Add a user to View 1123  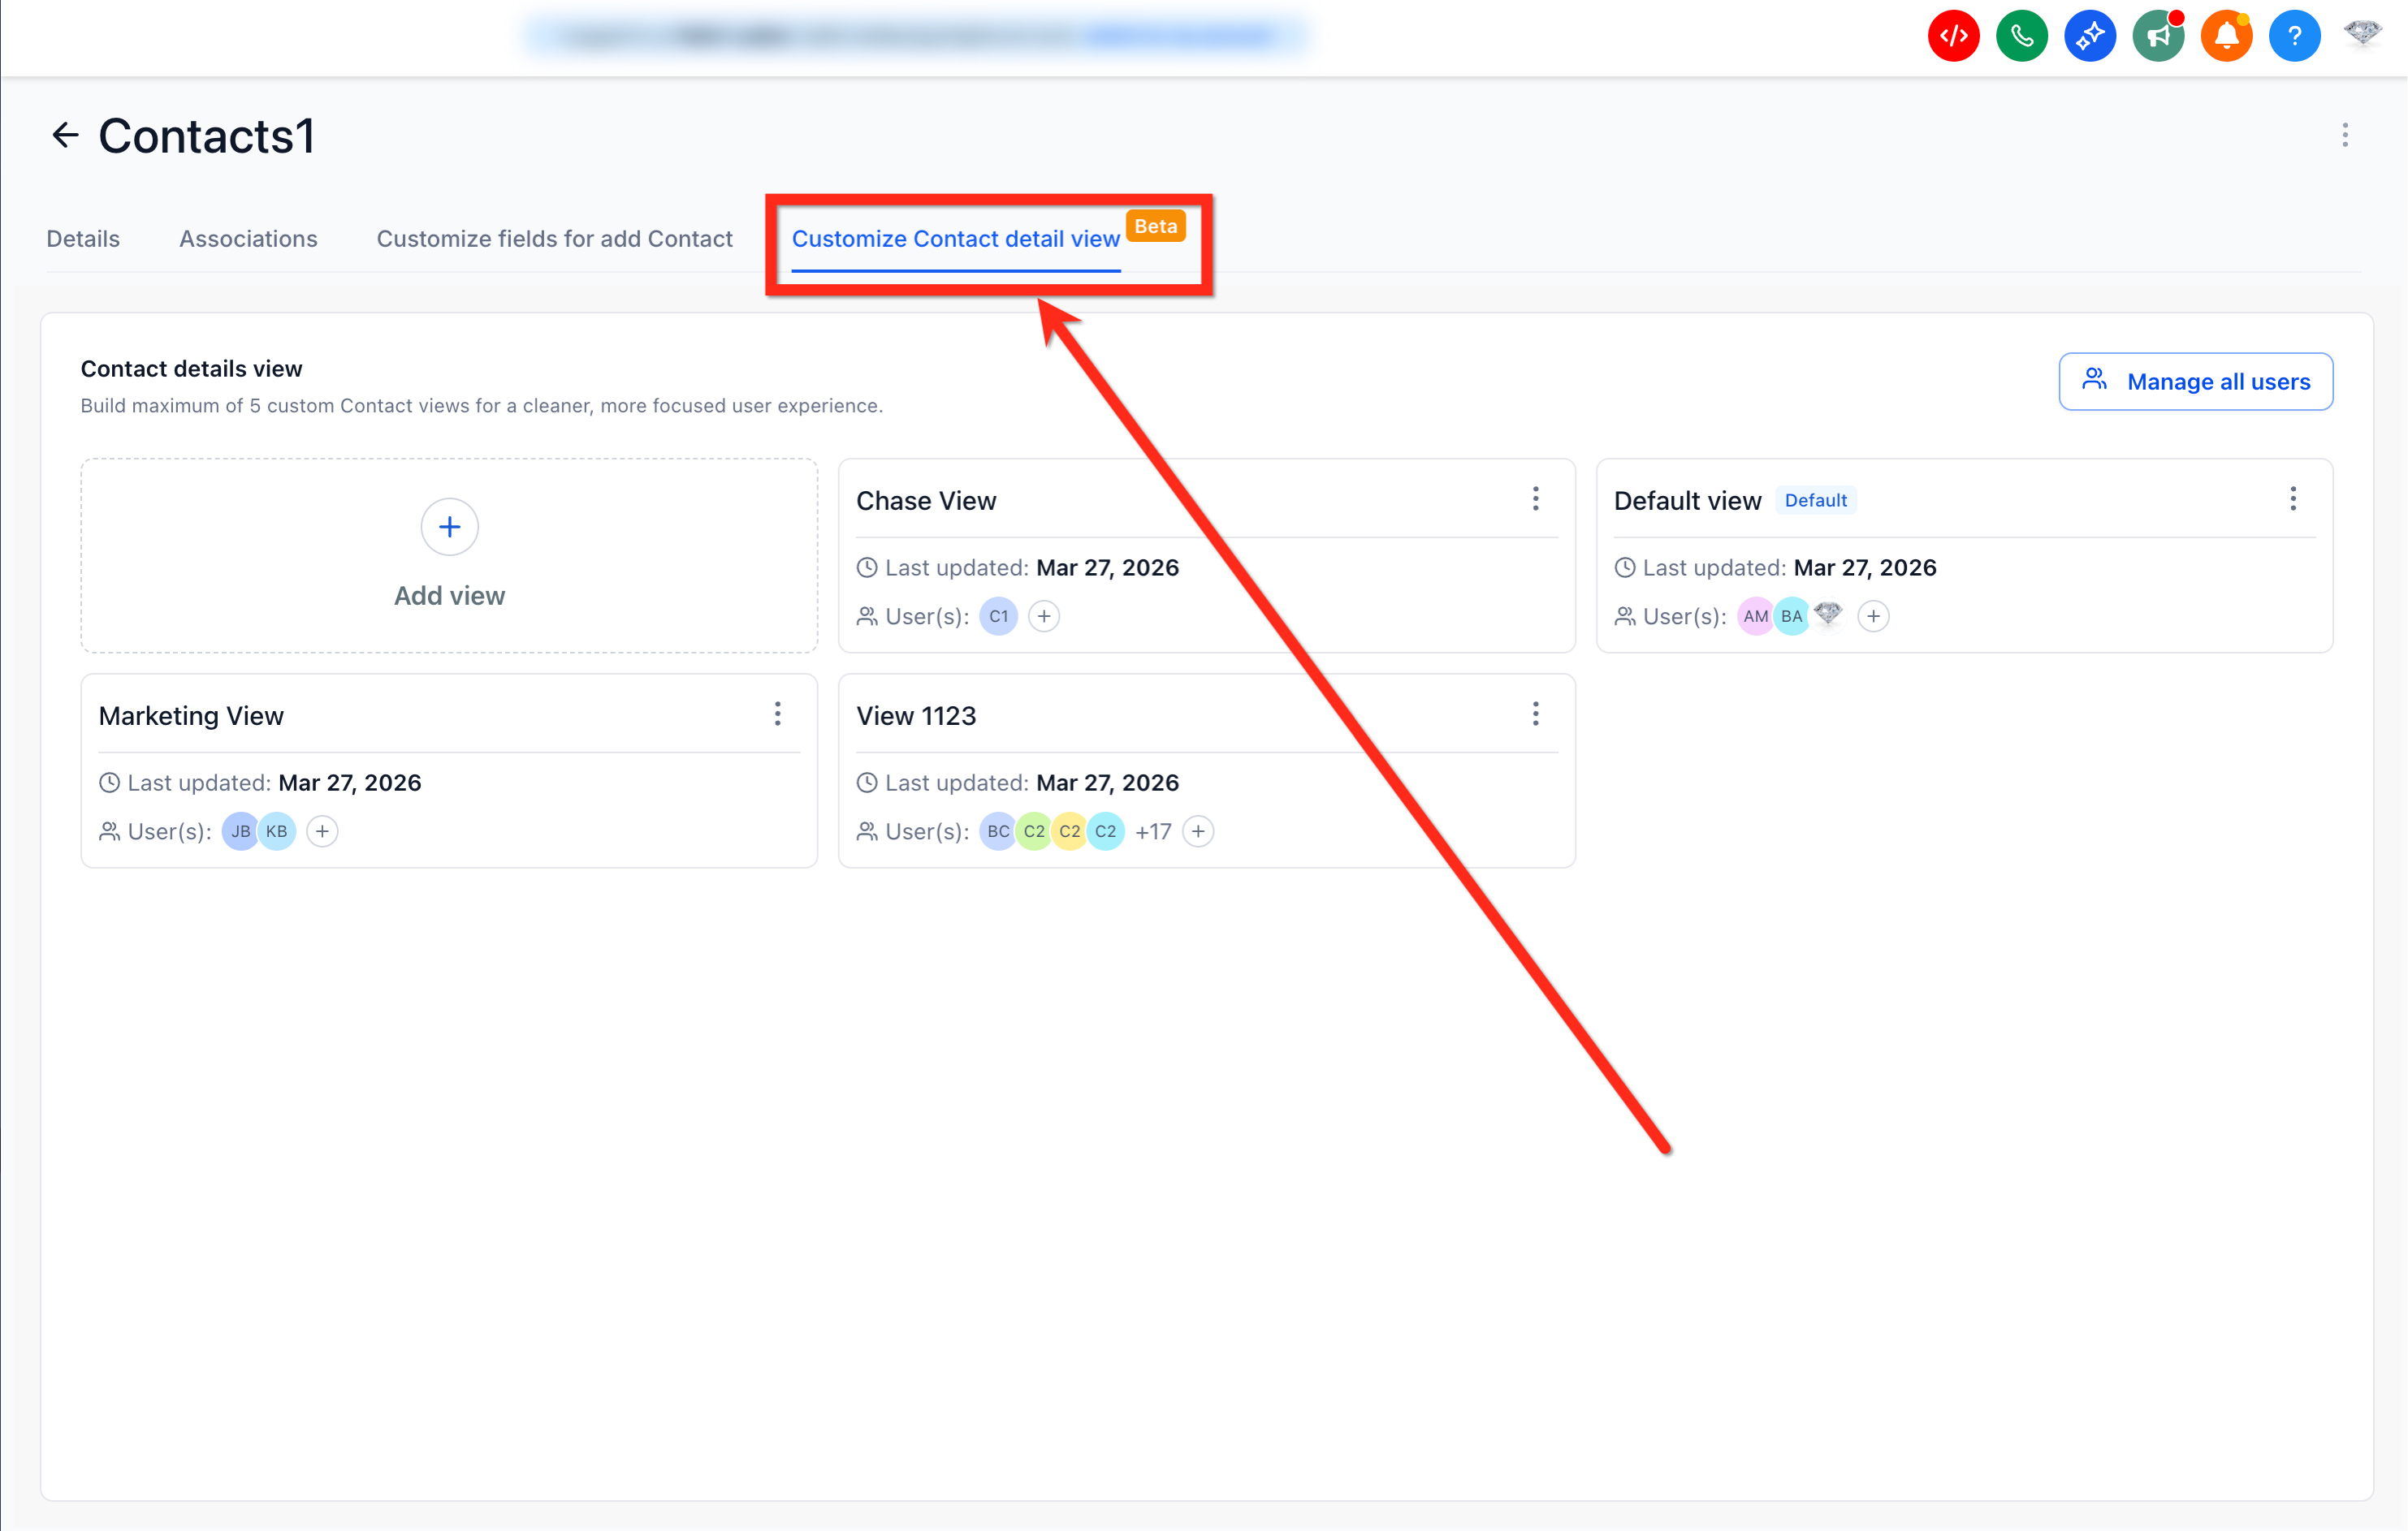click(x=1198, y=830)
